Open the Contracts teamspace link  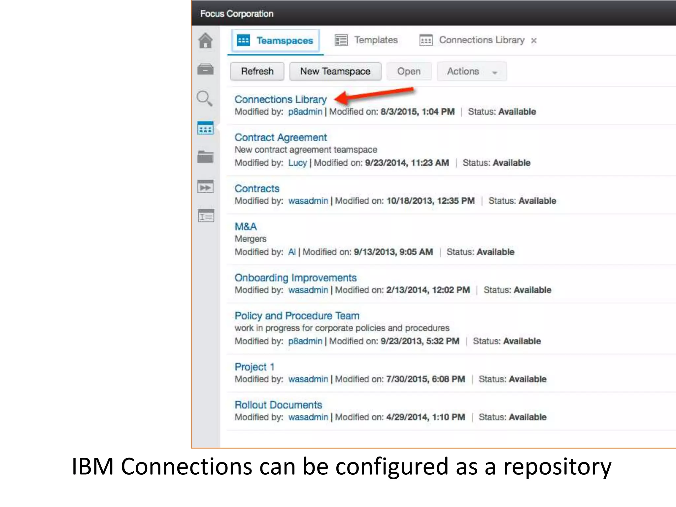pos(257,188)
